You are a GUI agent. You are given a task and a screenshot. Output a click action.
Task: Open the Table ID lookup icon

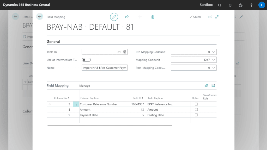(x=125, y=52)
